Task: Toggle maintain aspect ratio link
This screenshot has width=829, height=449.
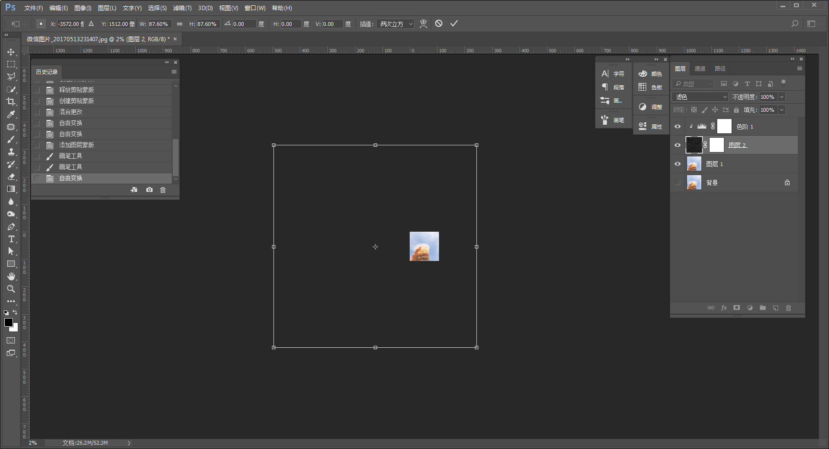Action: [x=179, y=24]
